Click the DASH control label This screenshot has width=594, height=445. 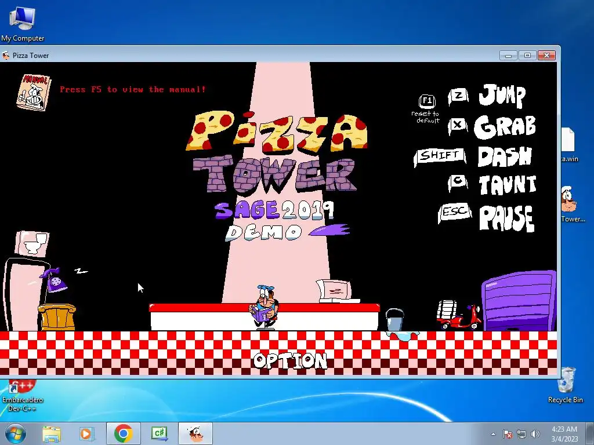(505, 156)
